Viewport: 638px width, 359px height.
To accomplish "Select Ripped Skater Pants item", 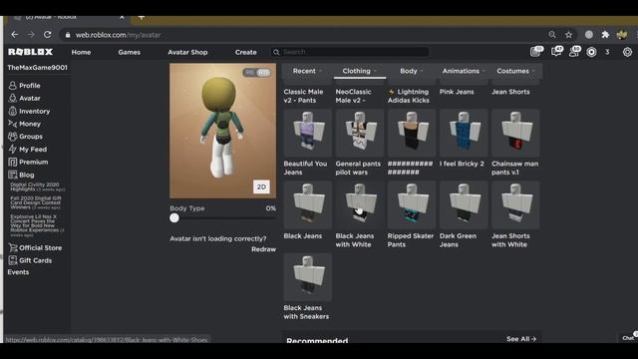I will coord(412,214).
